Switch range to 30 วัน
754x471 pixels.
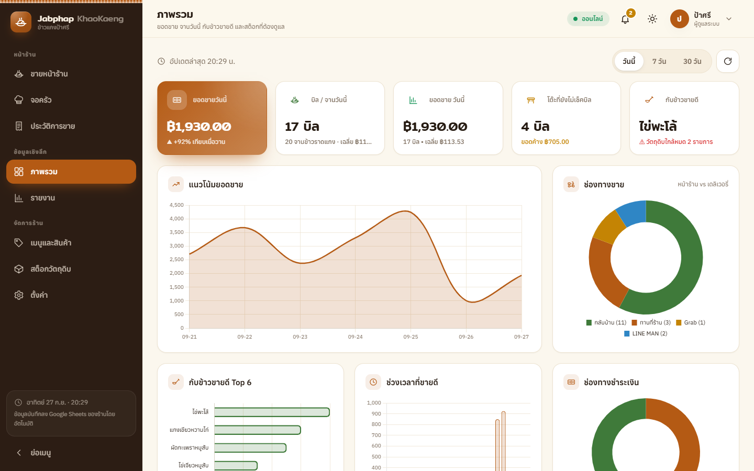[692, 61]
